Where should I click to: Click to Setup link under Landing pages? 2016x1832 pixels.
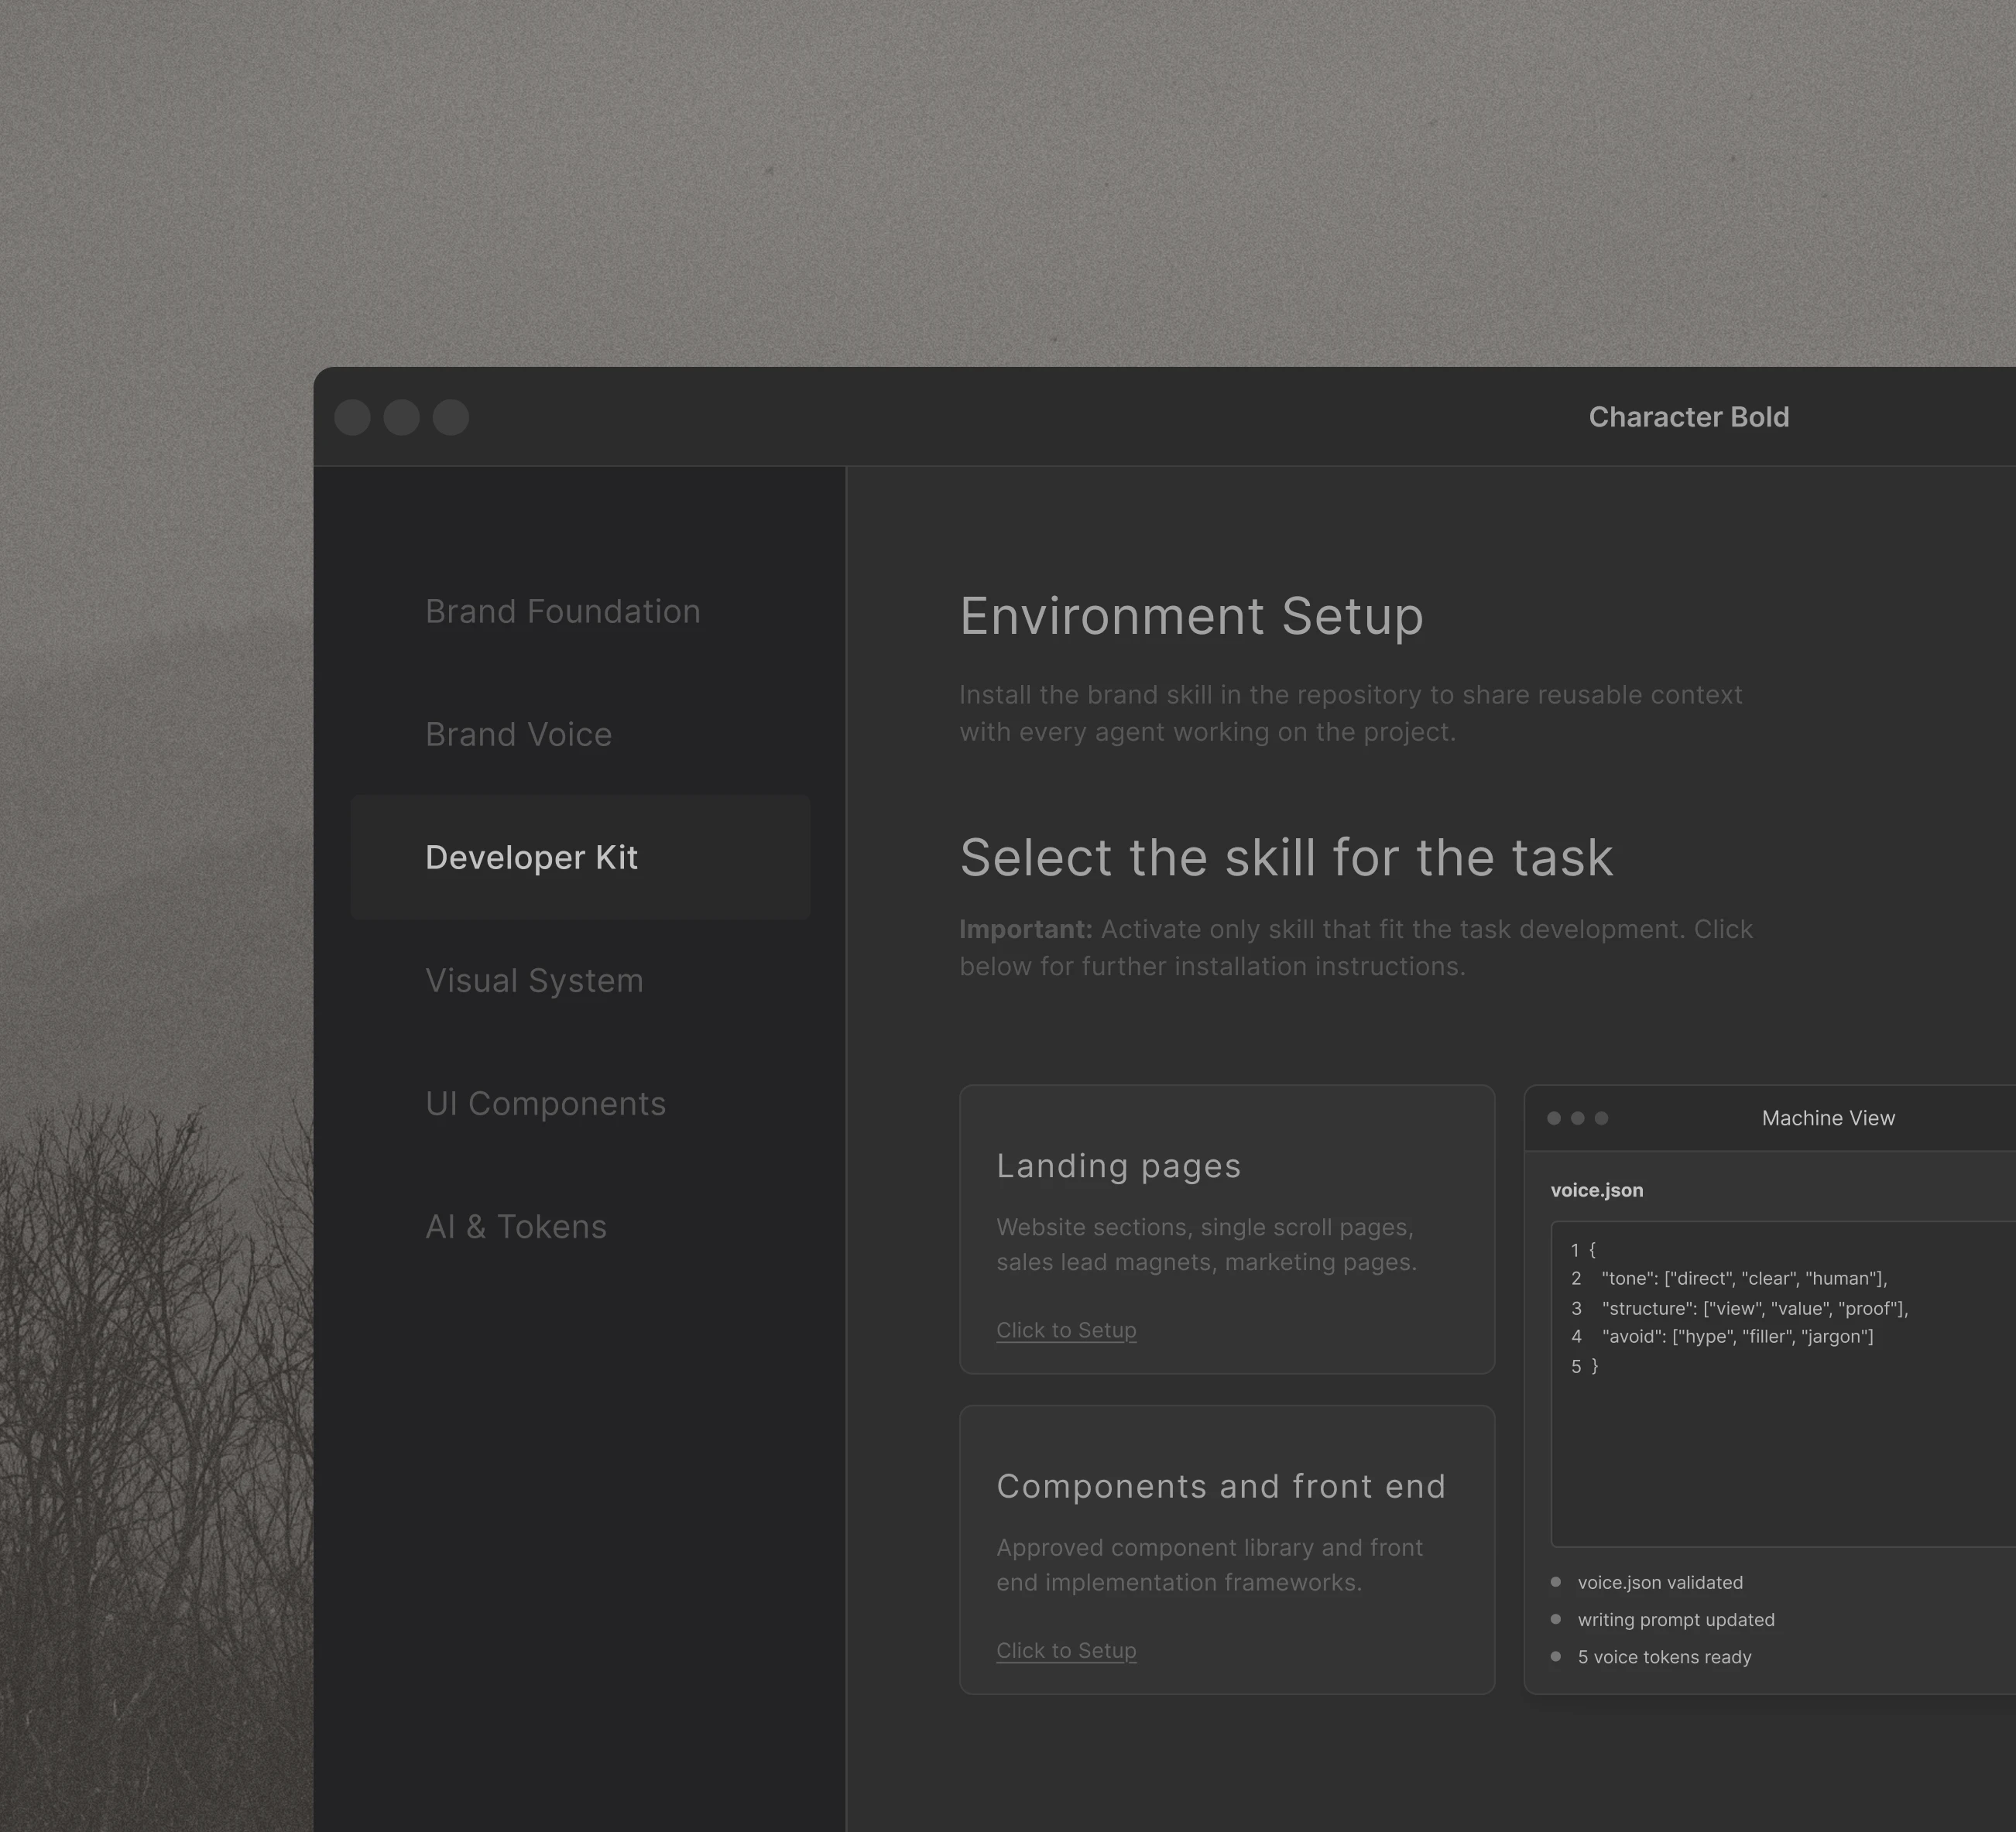pyautogui.click(x=1066, y=1330)
